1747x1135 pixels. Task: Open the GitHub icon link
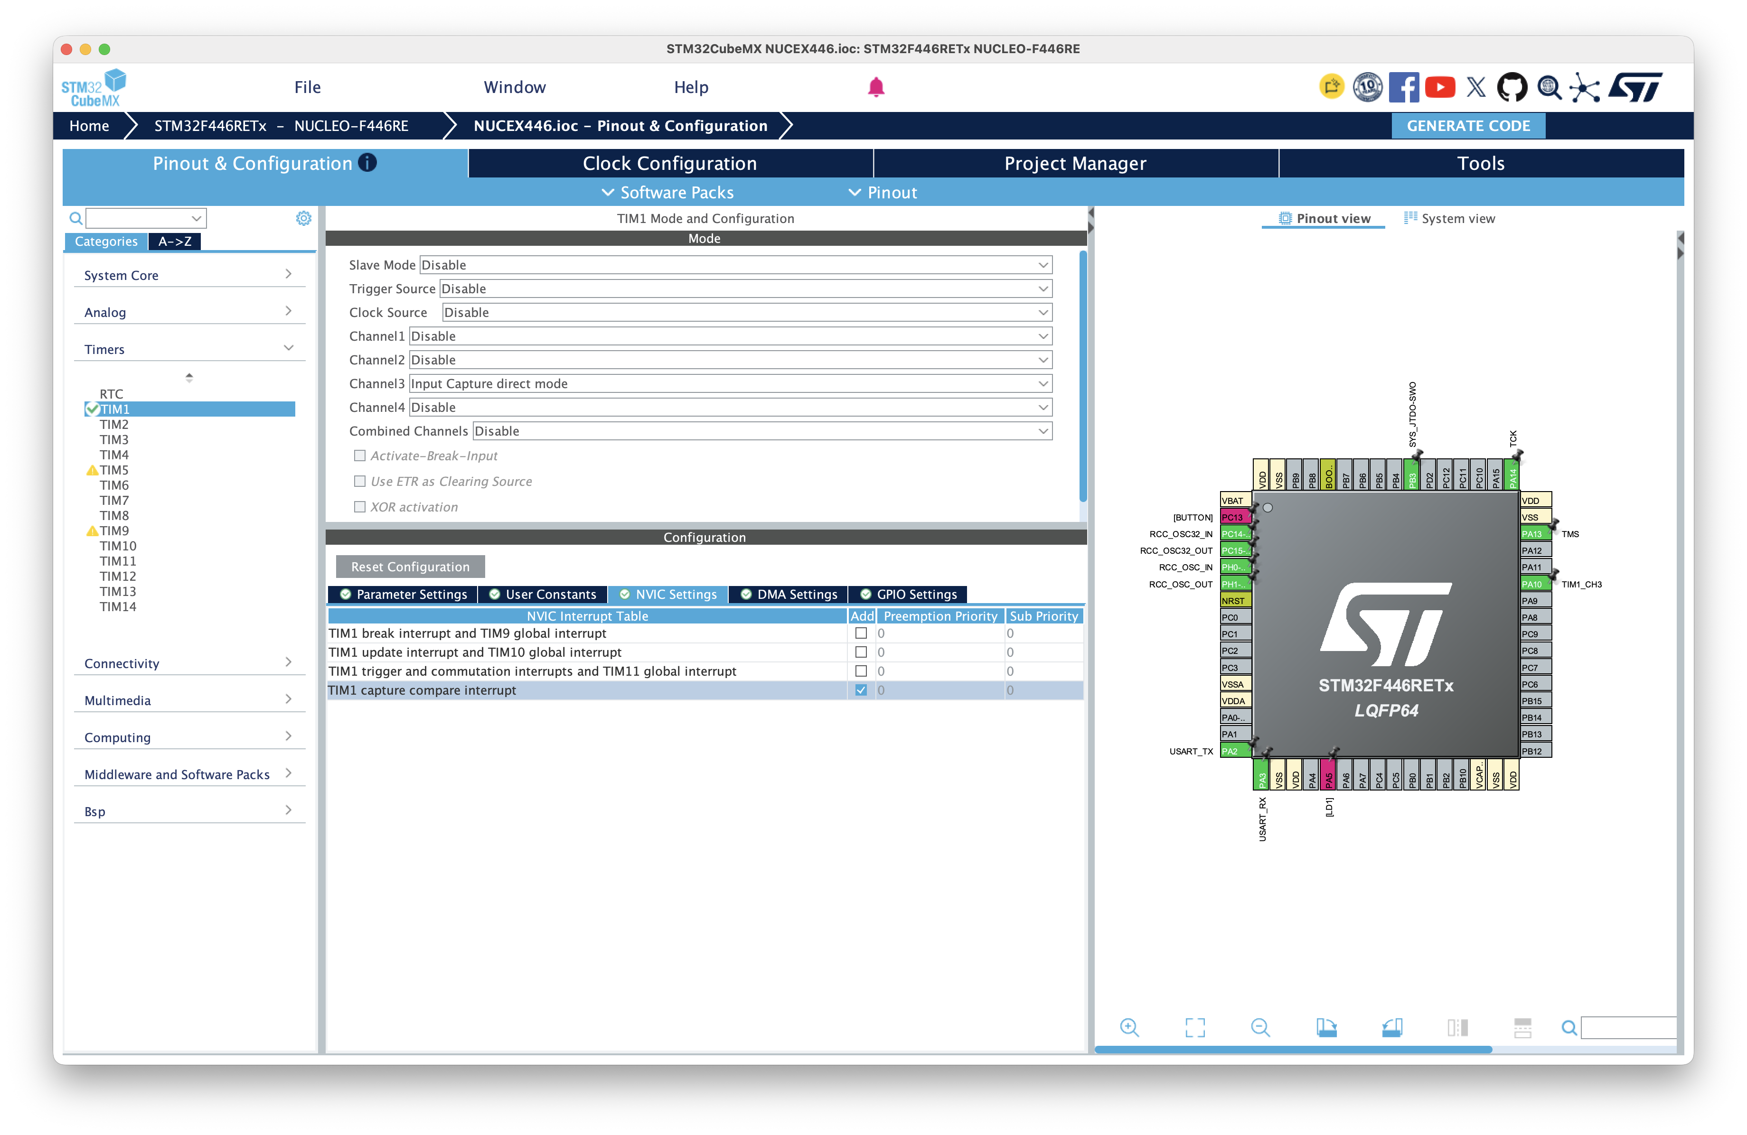coord(1512,87)
